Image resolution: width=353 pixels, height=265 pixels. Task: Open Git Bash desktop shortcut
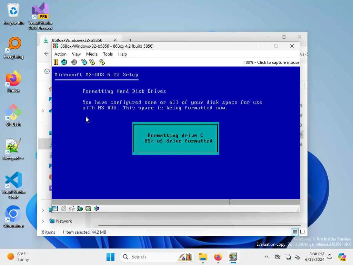[13, 115]
